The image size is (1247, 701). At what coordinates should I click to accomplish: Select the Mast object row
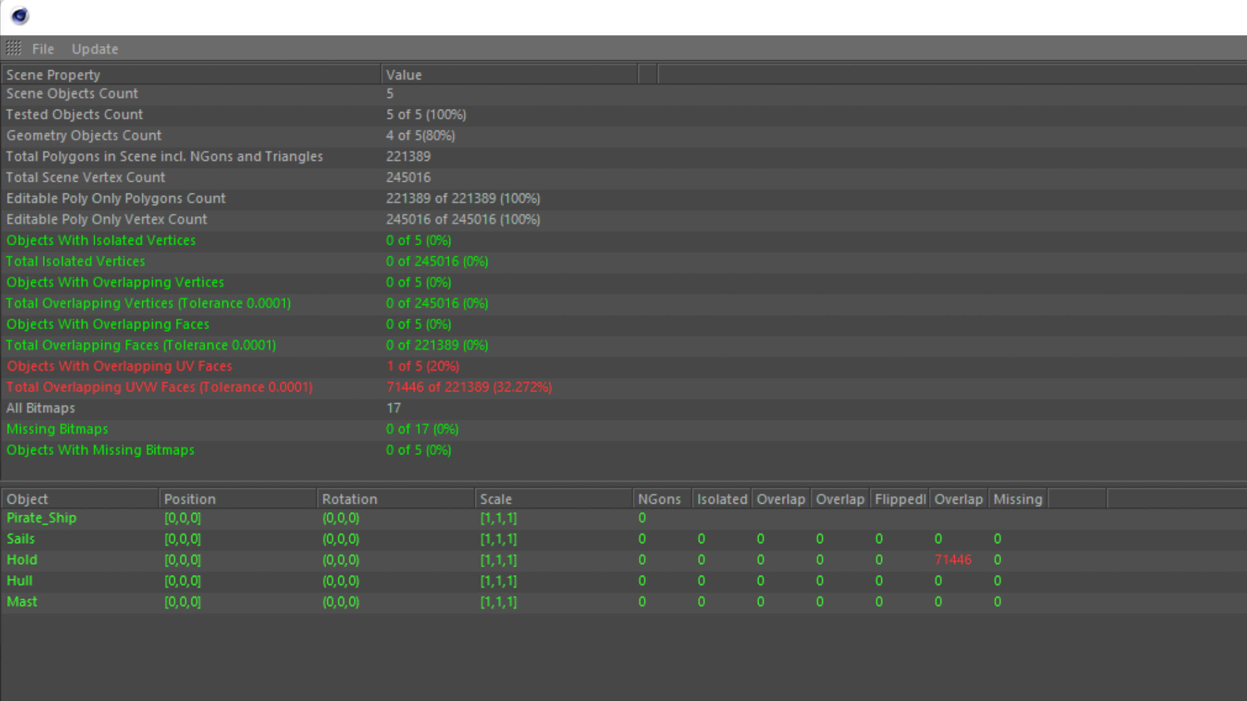click(x=22, y=602)
